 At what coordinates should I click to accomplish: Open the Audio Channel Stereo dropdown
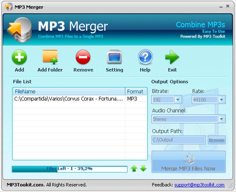tap(221, 119)
